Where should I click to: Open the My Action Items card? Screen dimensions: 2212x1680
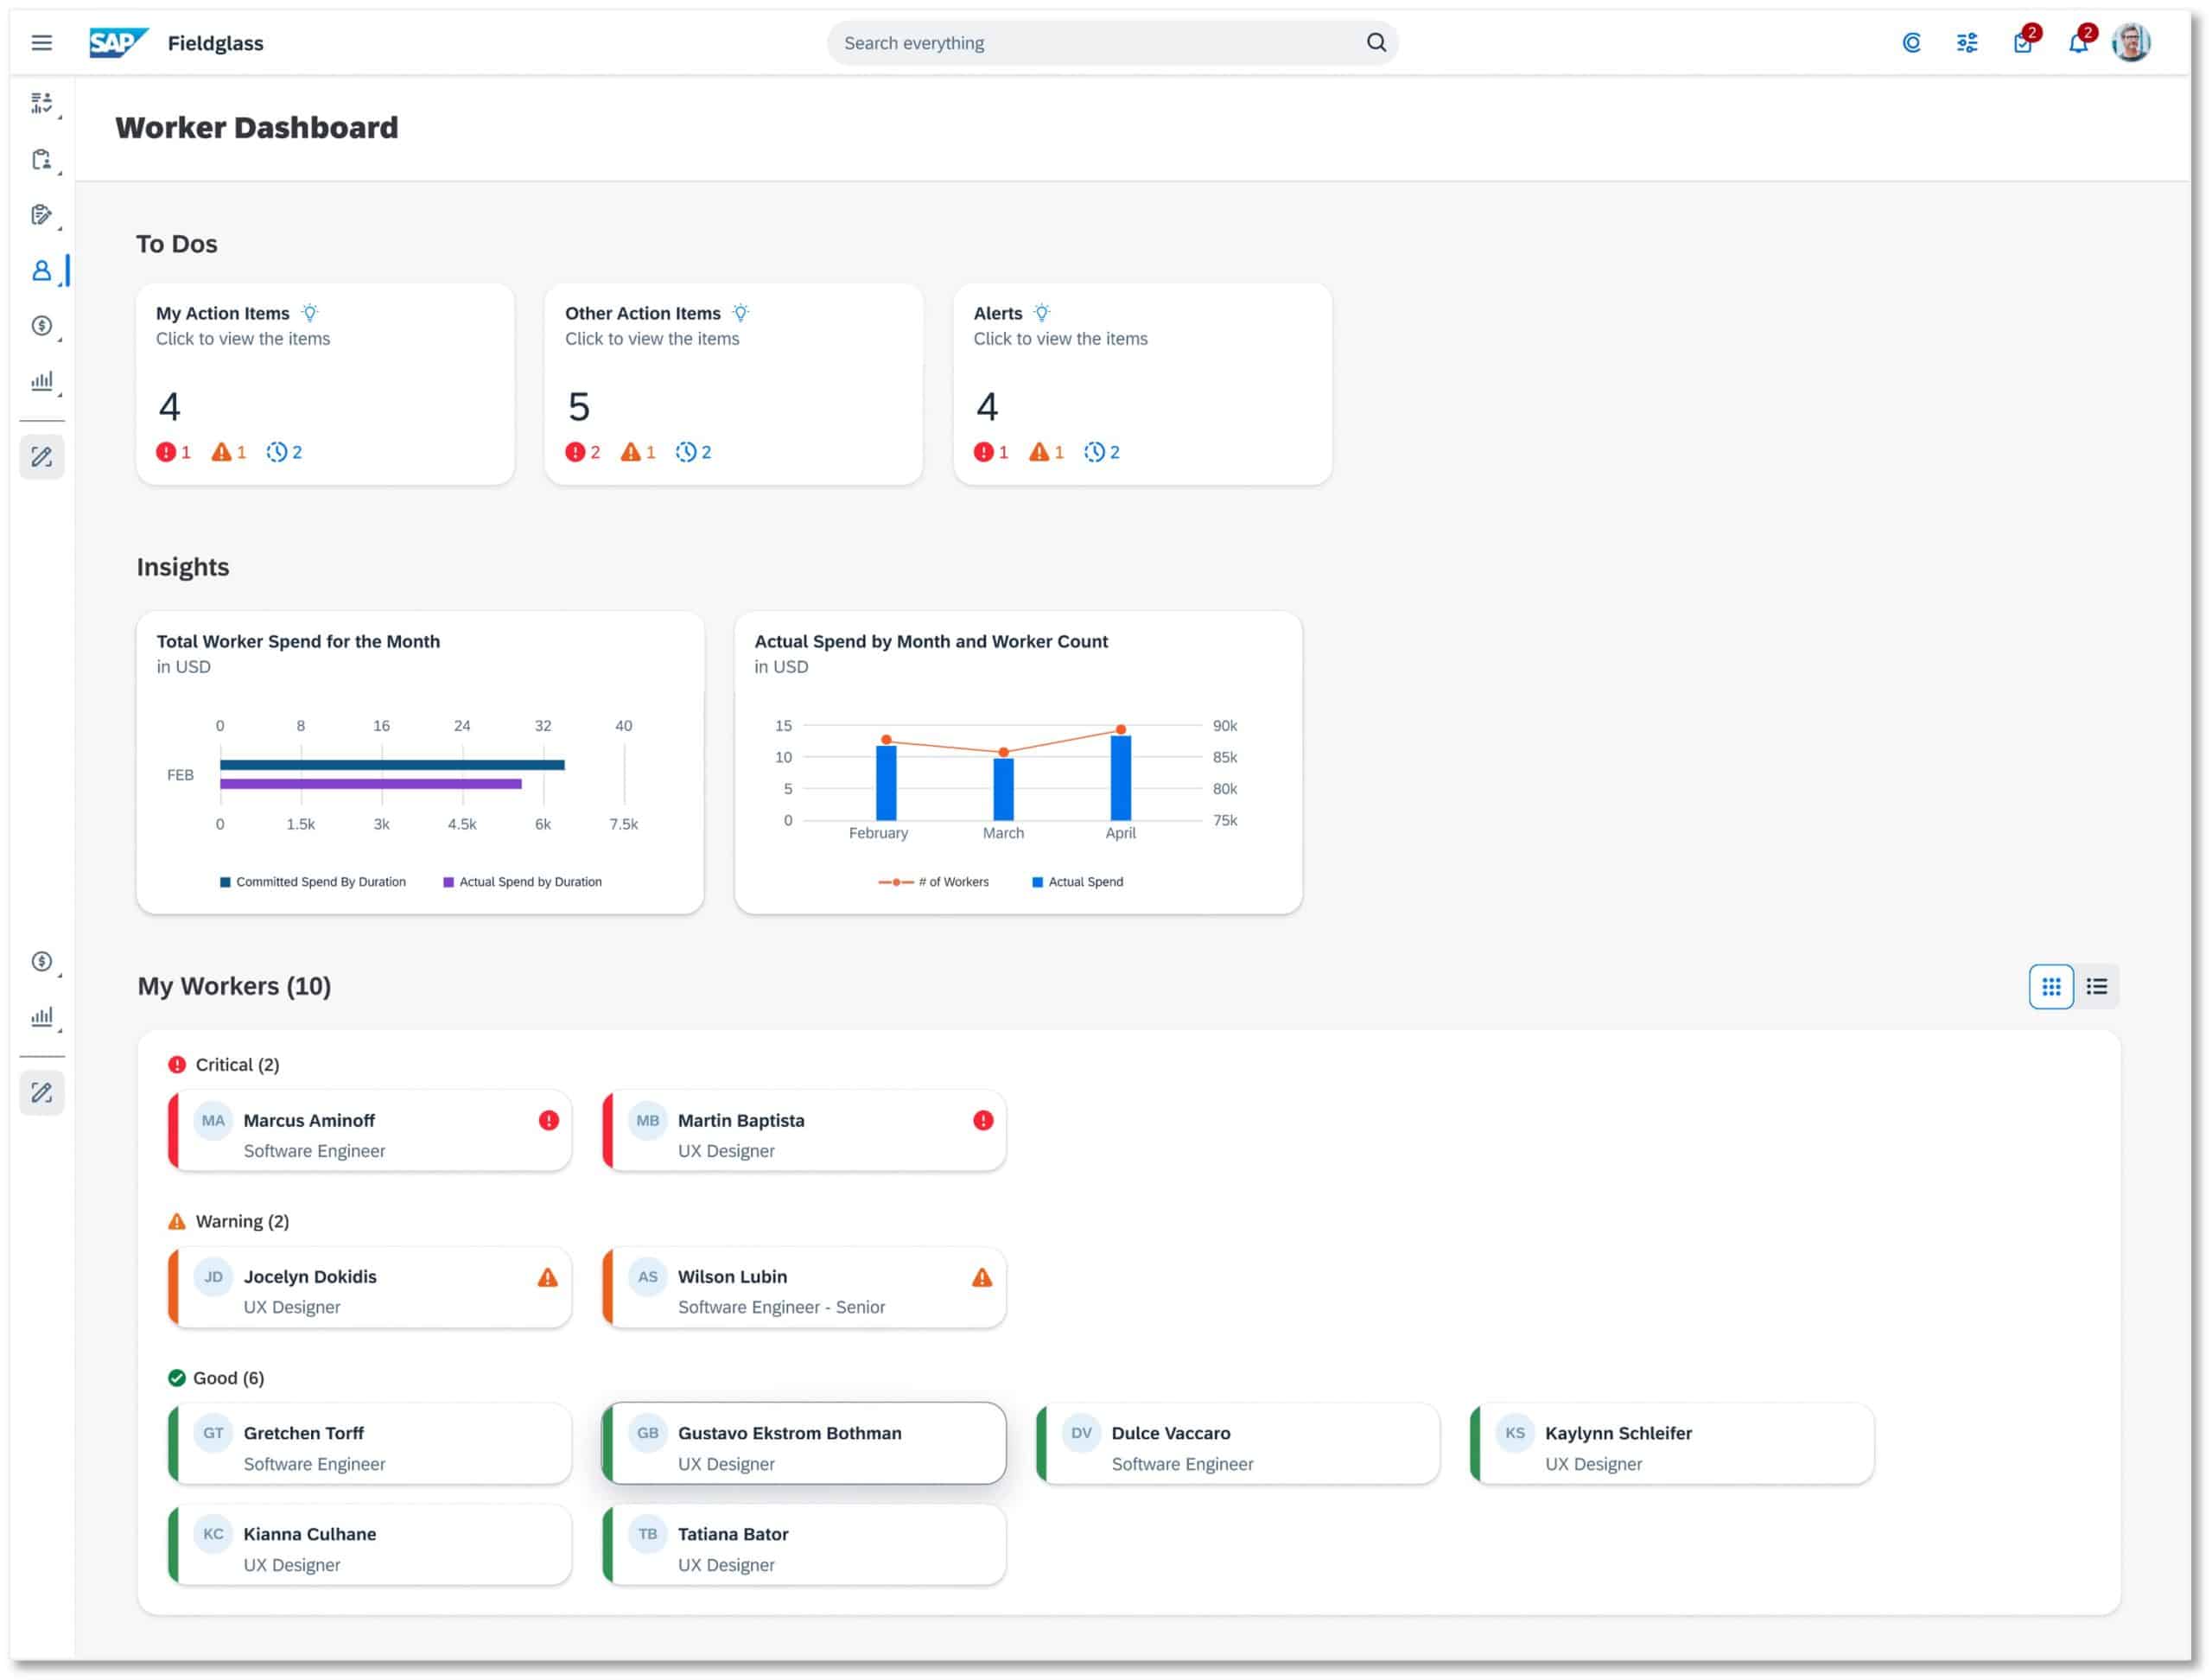[326, 385]
